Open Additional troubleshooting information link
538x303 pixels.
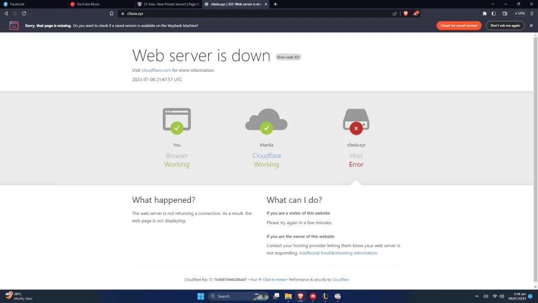tap(338, 253)
